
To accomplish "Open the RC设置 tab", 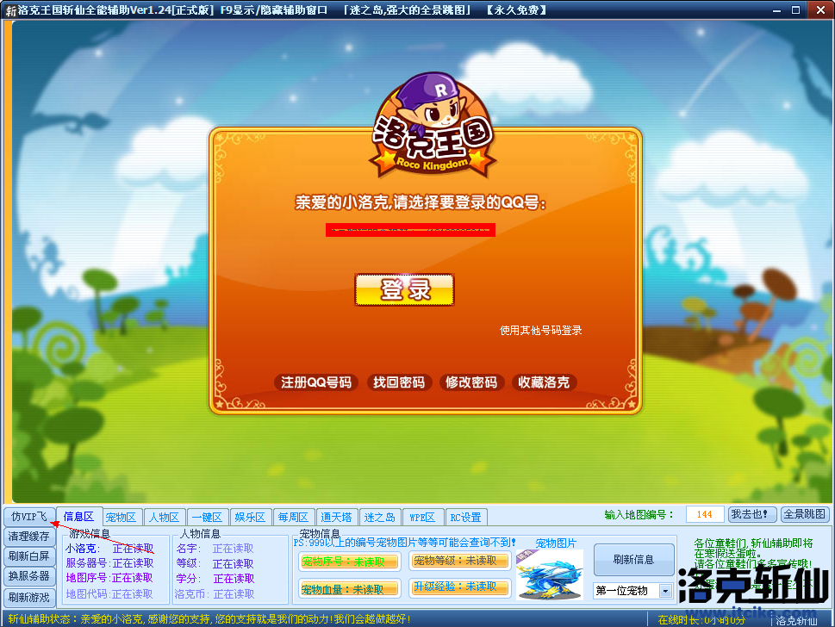I will (466, 517).
